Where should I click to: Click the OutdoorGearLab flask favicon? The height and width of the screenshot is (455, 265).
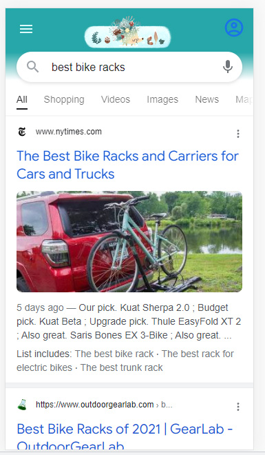click(x=22, y=405)
